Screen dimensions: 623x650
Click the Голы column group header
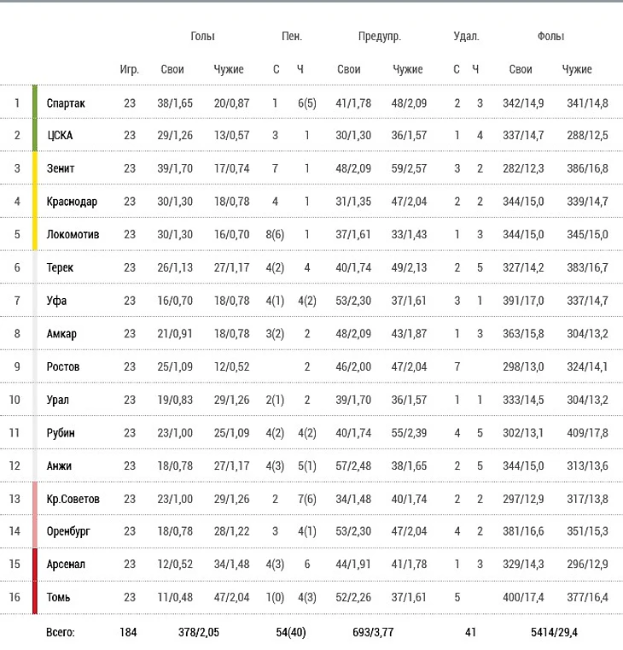click(202, 37)
